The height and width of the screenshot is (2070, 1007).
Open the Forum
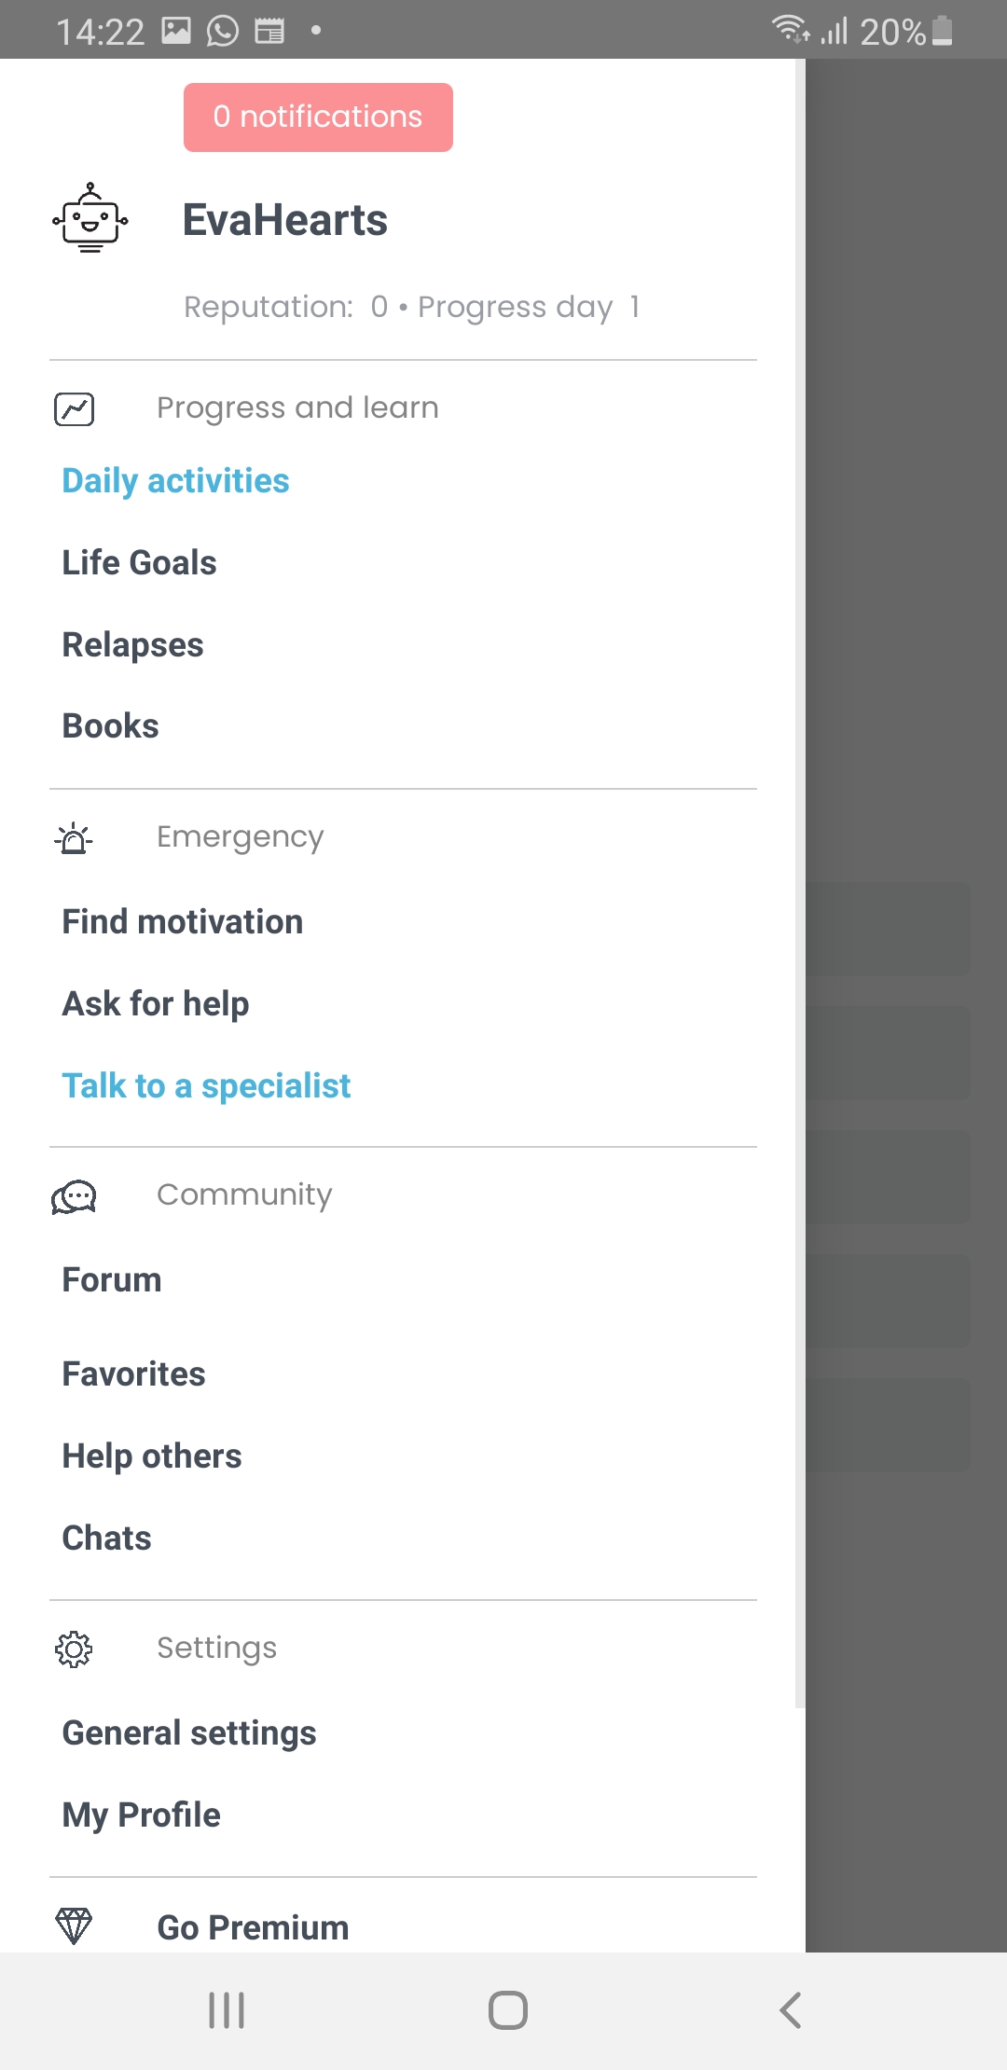tap(111, 1280)
